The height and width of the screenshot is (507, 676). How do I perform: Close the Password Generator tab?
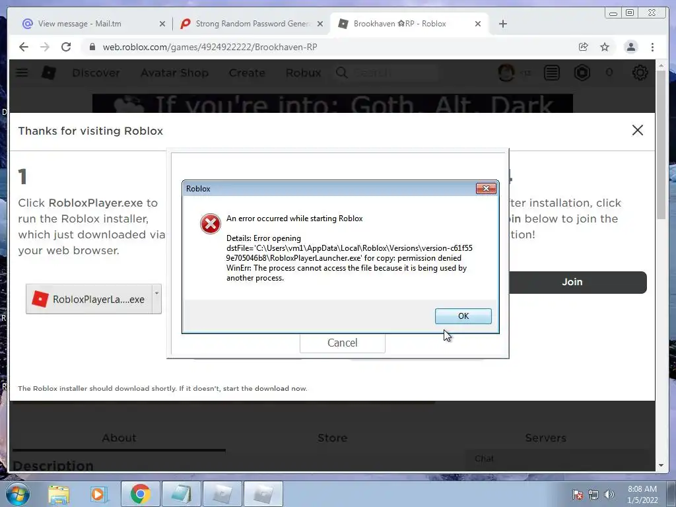tap(320, 24)
